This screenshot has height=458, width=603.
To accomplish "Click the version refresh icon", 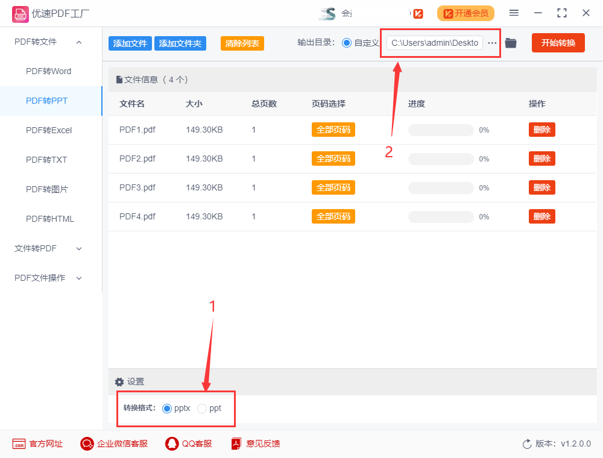I will [527, 444].
